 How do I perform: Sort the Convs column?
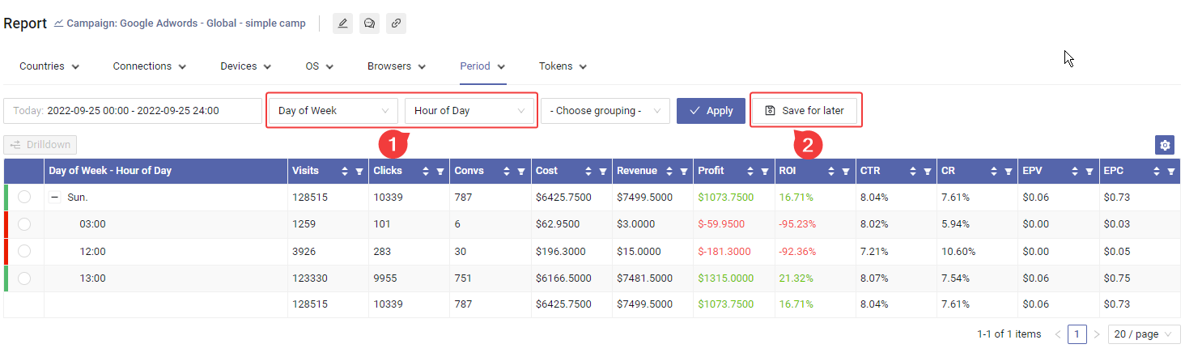tap(508, 172)
